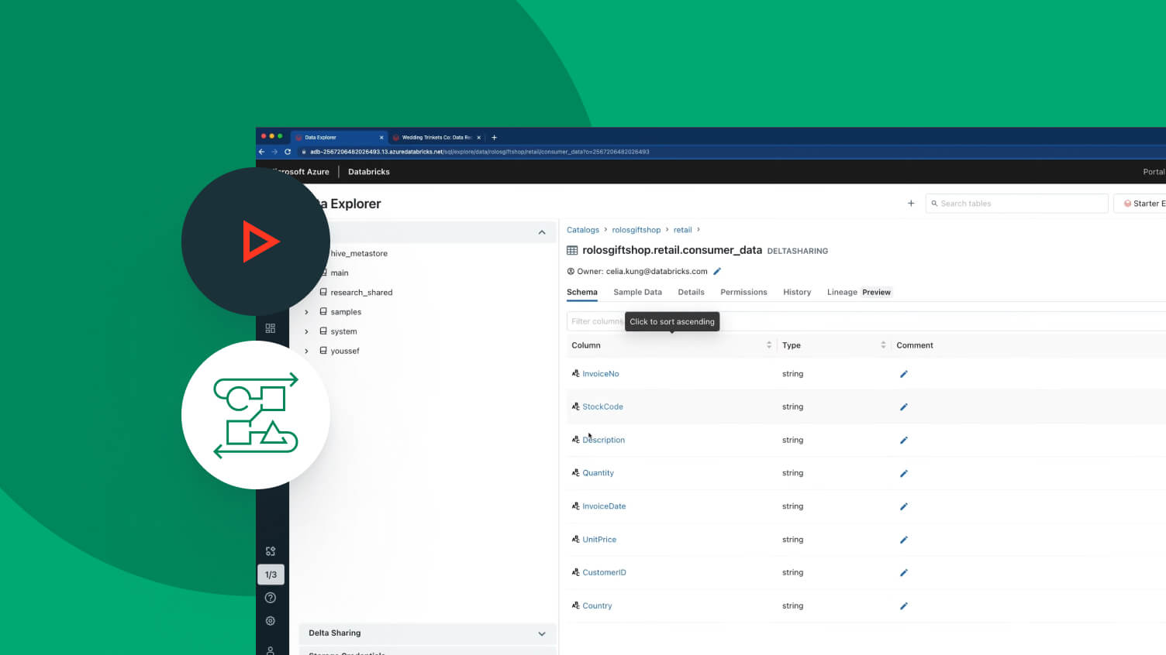Edit comment for StockCode column
1166x655 pixels.
click(x=903, y=407)
